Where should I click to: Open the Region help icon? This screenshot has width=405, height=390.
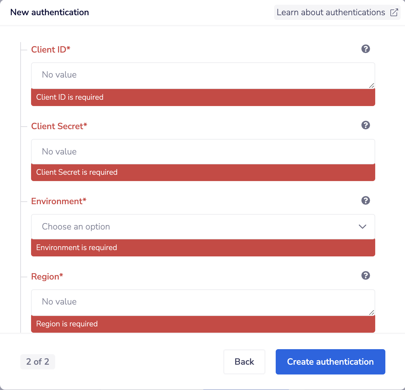(365, 275)
